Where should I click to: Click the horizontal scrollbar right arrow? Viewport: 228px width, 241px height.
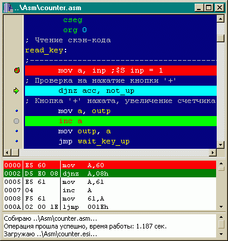[x=213, y=152]
